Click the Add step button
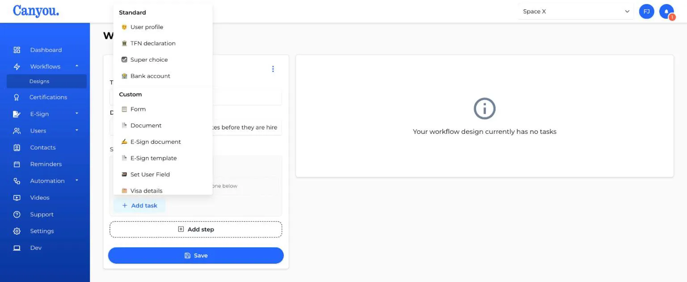 [x=196, y=229]
